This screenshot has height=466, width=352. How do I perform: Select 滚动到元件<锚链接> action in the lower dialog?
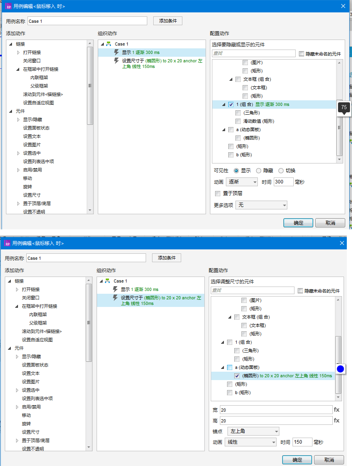pos(42,331)
